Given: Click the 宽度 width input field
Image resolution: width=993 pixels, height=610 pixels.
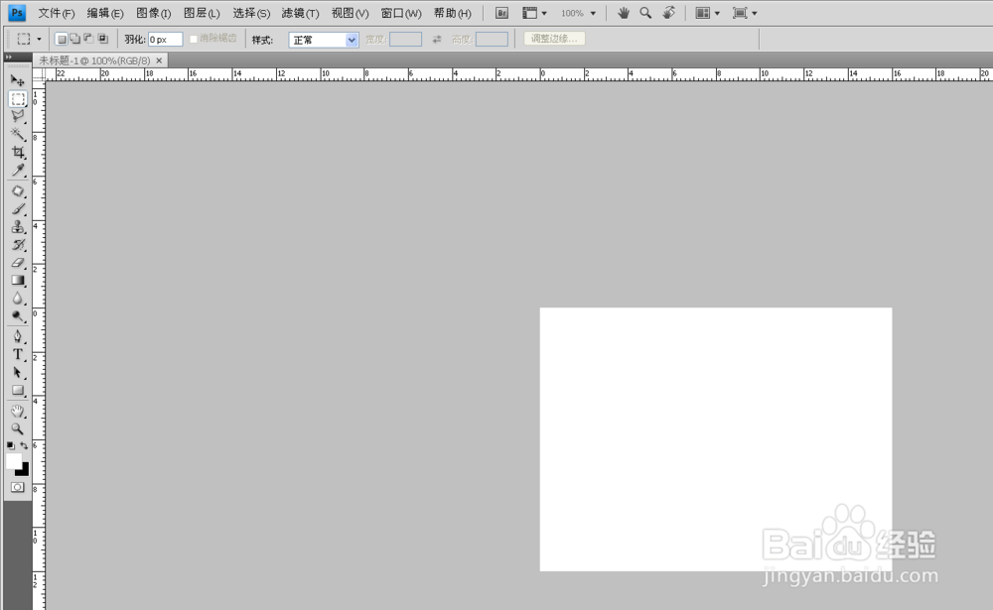Looking at the screenshot, I should pyautogui.click(x=405, y=40).
